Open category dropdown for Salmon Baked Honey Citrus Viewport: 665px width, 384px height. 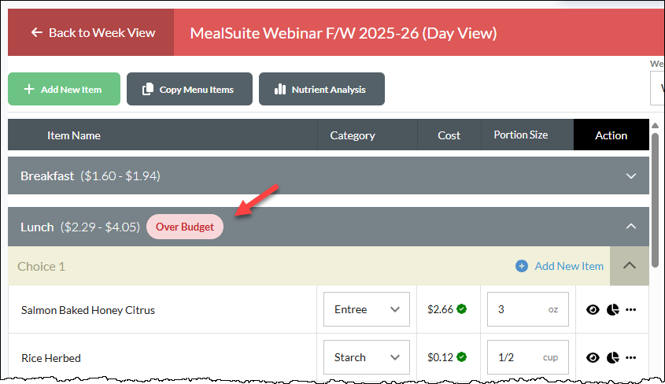tap(367, 309)
